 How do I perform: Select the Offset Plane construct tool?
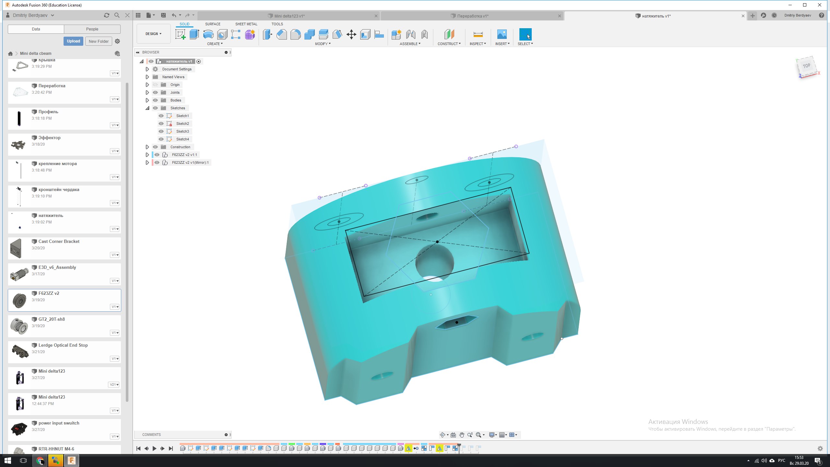tap(449, 34)
